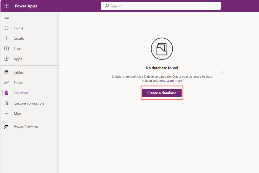Image resolution: width=259 pixels, height=173 pixels.
Task: Go to Flows in the sidebar
Action: tap(18, 83)
